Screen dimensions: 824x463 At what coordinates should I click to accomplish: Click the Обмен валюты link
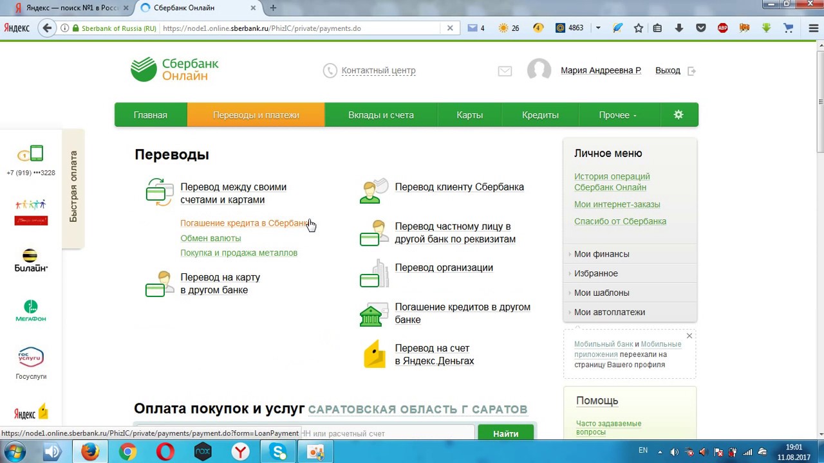point(211,238)
